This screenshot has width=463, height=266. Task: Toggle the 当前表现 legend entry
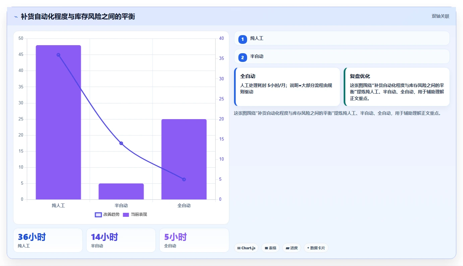click(135, 214)
